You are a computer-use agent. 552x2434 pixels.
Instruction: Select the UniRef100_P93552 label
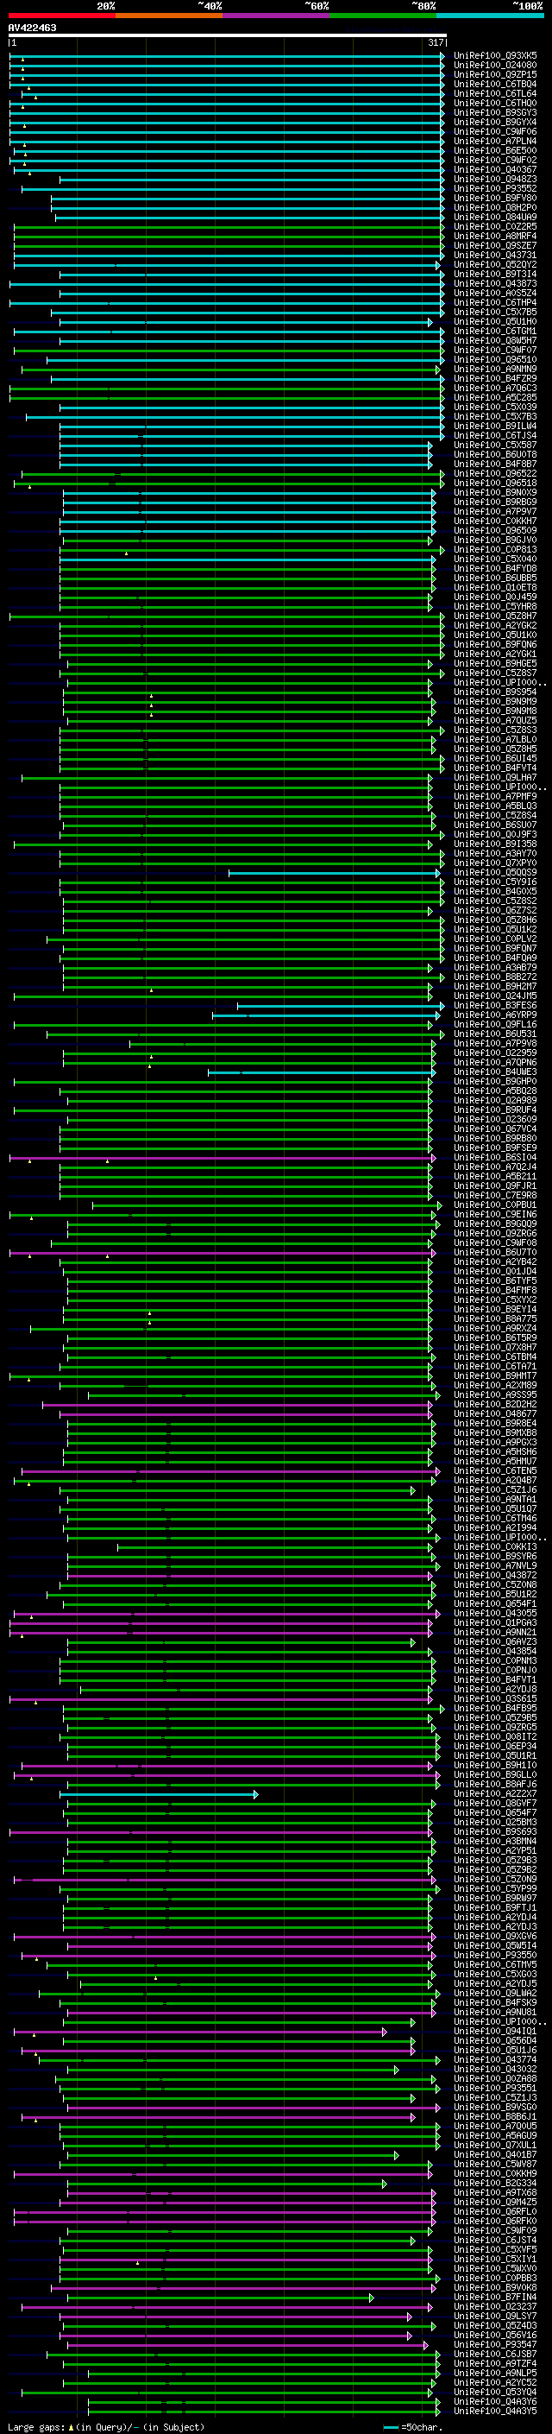click(495, 189)
